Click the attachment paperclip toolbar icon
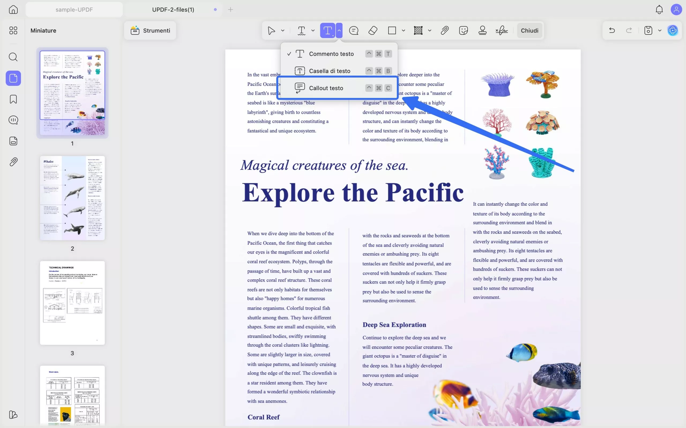 445,30
